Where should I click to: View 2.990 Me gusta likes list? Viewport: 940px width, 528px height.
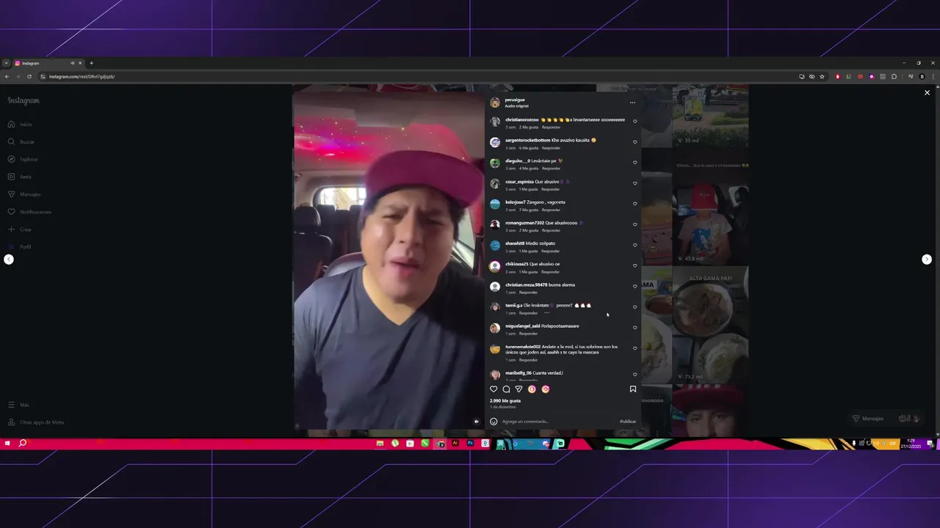pos(505,401)
